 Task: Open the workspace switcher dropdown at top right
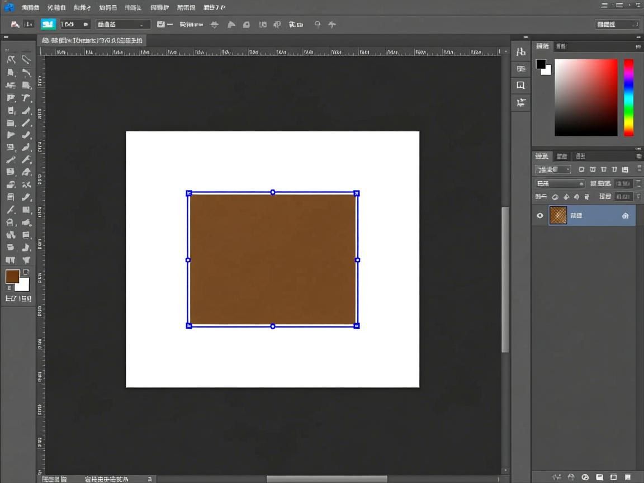point(617,24)
